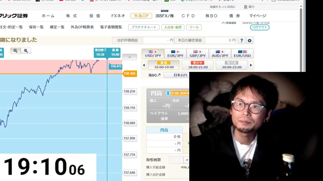323x181 pixels.
Task: Select the 157.770 price level label
Action: (130, 155)
